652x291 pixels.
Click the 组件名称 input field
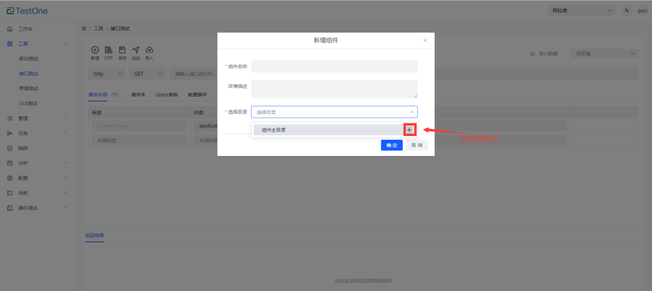pos(334,67)
